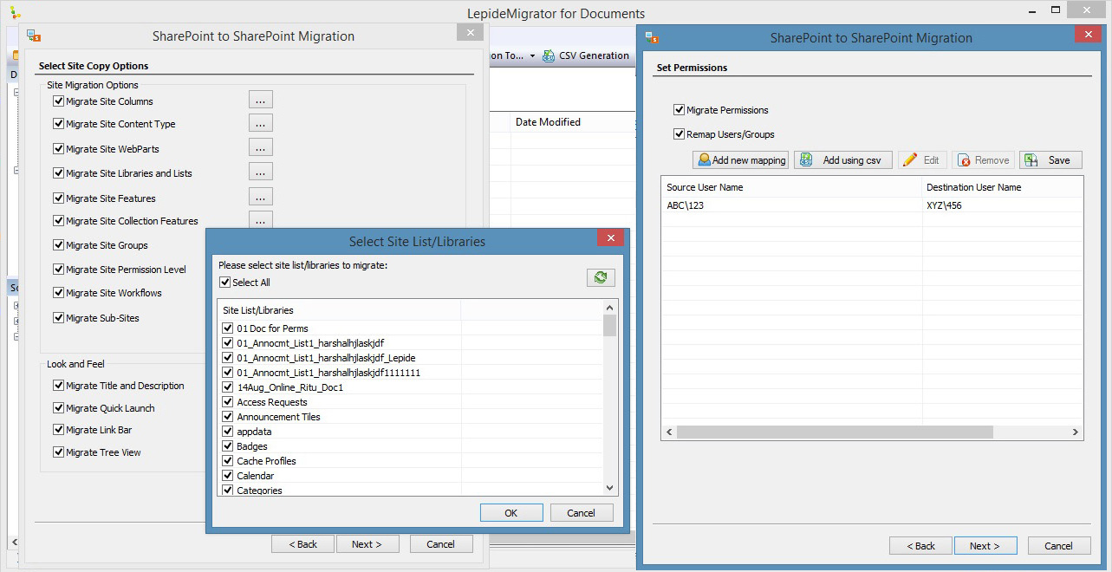Click Back in Select Site Copy Options window
The image size is (1112, 572).
[x=302, y=544]
